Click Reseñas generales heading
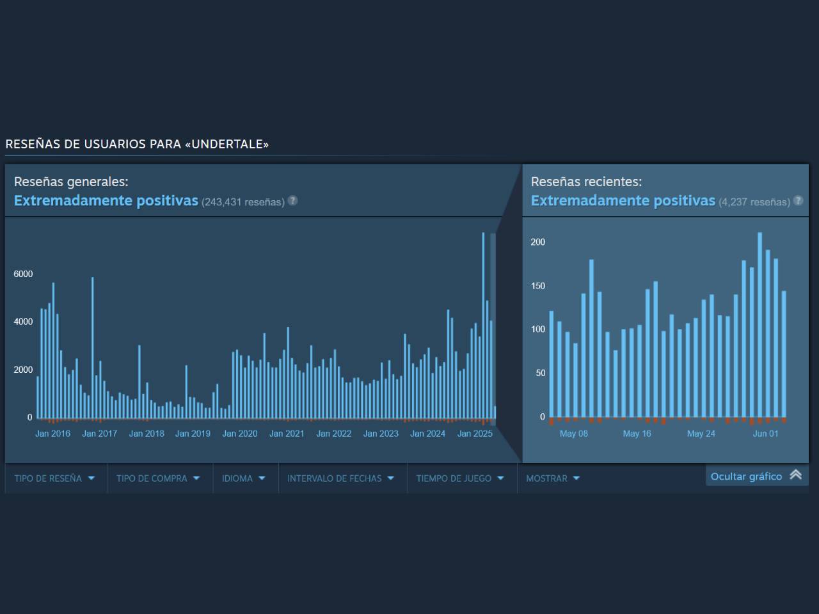819x614 pixels. point(71,182)
